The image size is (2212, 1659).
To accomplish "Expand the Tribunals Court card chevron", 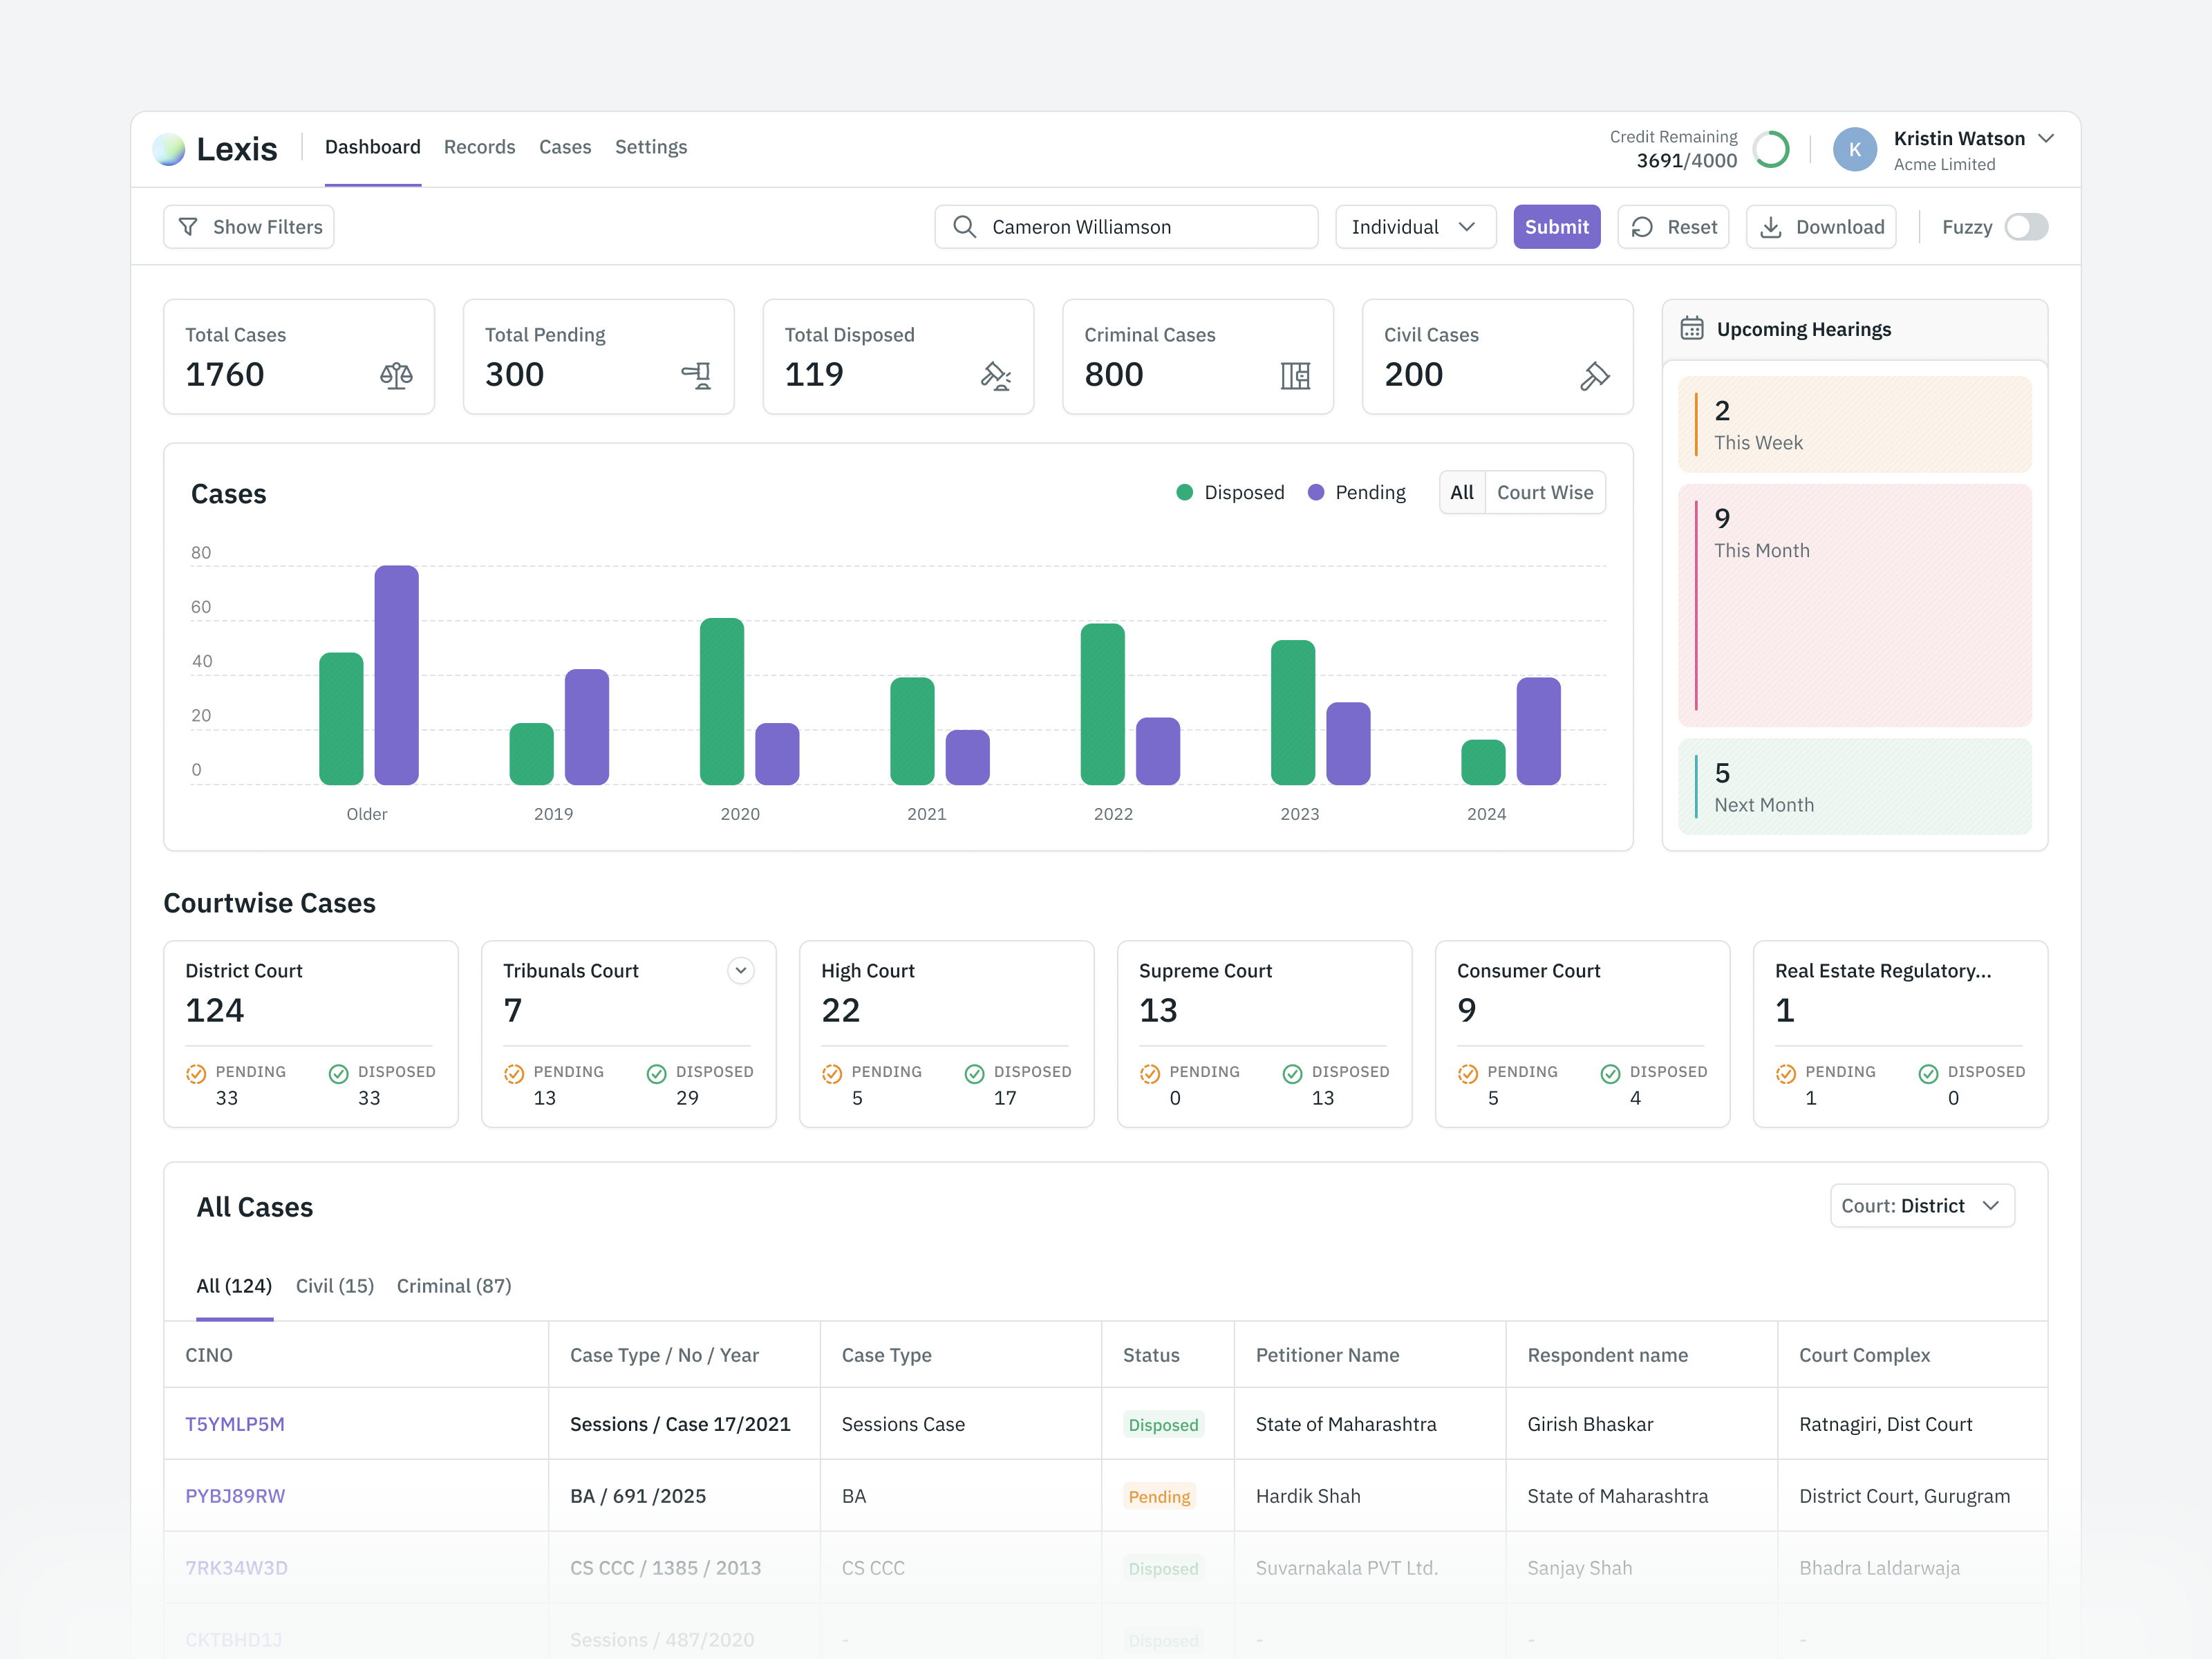I will coord(741,970).
